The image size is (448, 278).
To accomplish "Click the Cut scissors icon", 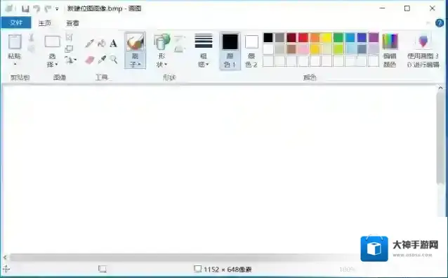I will 31,37.
